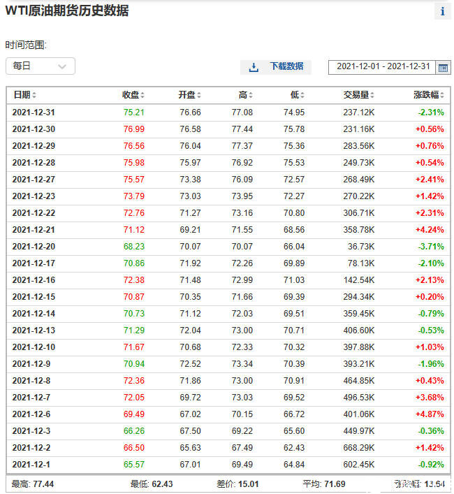Select date cell 2021-12-27
454x494 pixels.
[34, 180]
